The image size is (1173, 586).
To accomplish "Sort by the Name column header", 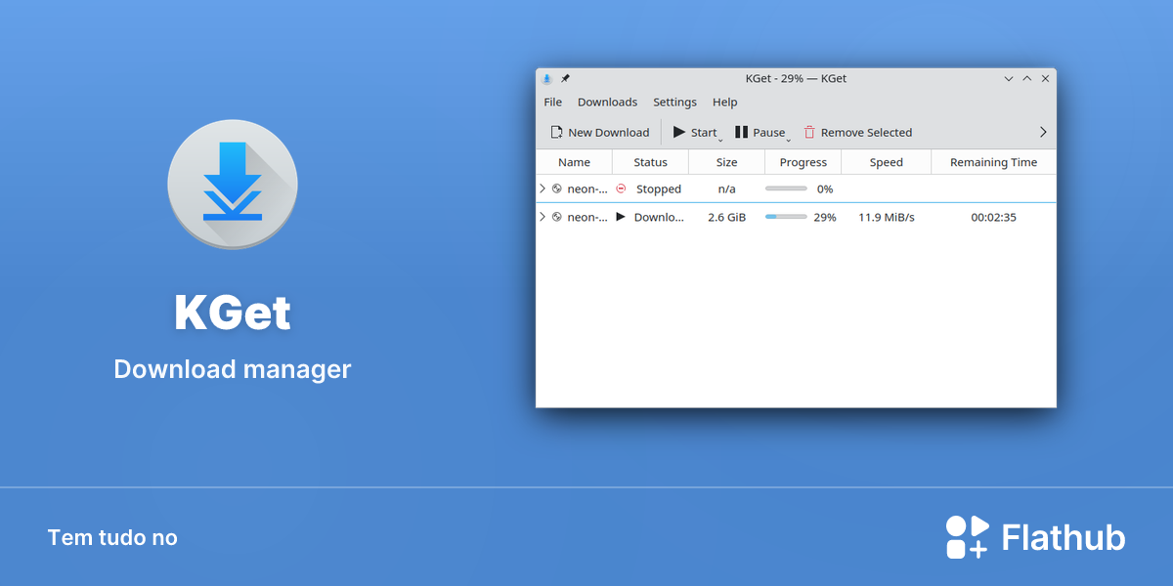I will click(x=575, y=162).
